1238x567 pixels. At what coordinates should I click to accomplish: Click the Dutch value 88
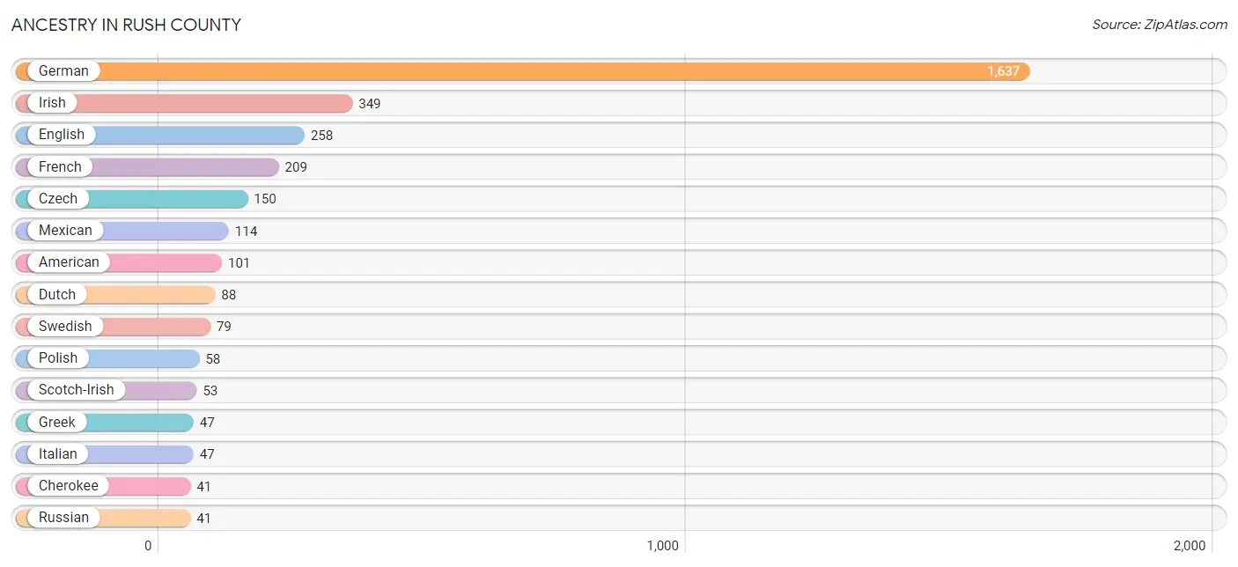pyautogui.click(x=229, y=295)
